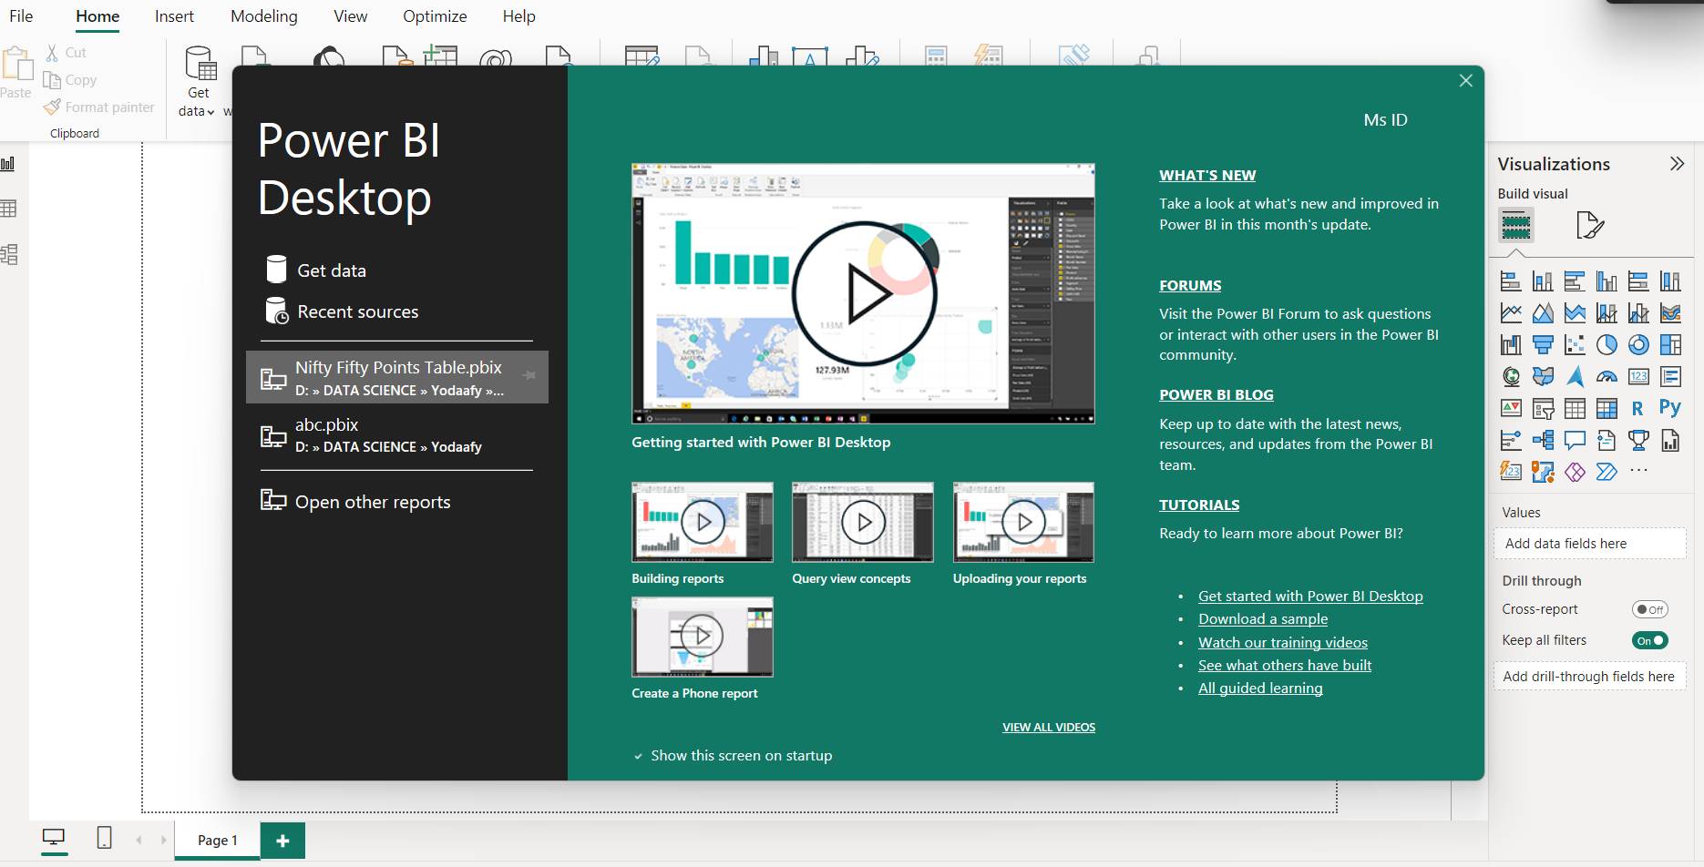Select the KPI visual
The image size is (1704, 867).
[1511, 408]
